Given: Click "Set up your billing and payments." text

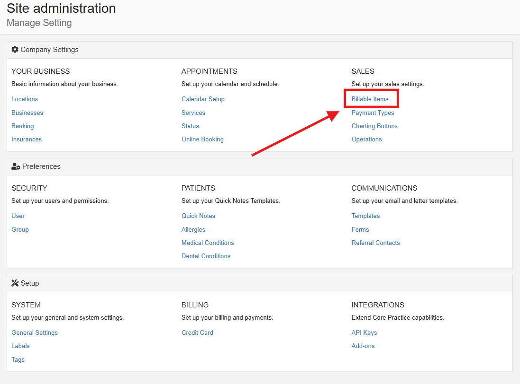Looking at the screenshot, I should point(227,317).
